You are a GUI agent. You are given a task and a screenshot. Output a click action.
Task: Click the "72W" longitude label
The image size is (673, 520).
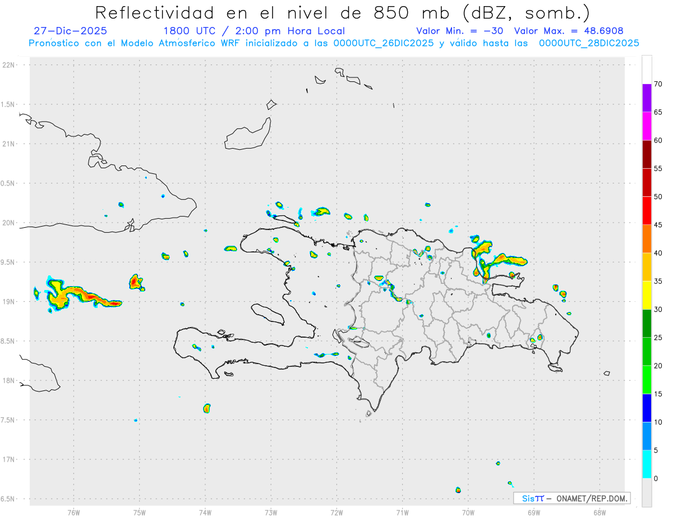point(336,512)
